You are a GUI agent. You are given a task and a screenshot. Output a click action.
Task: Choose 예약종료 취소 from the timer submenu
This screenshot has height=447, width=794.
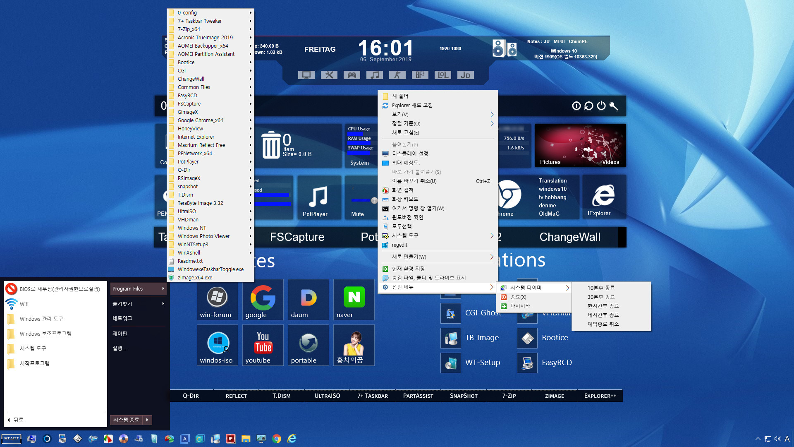pos(611,324)
